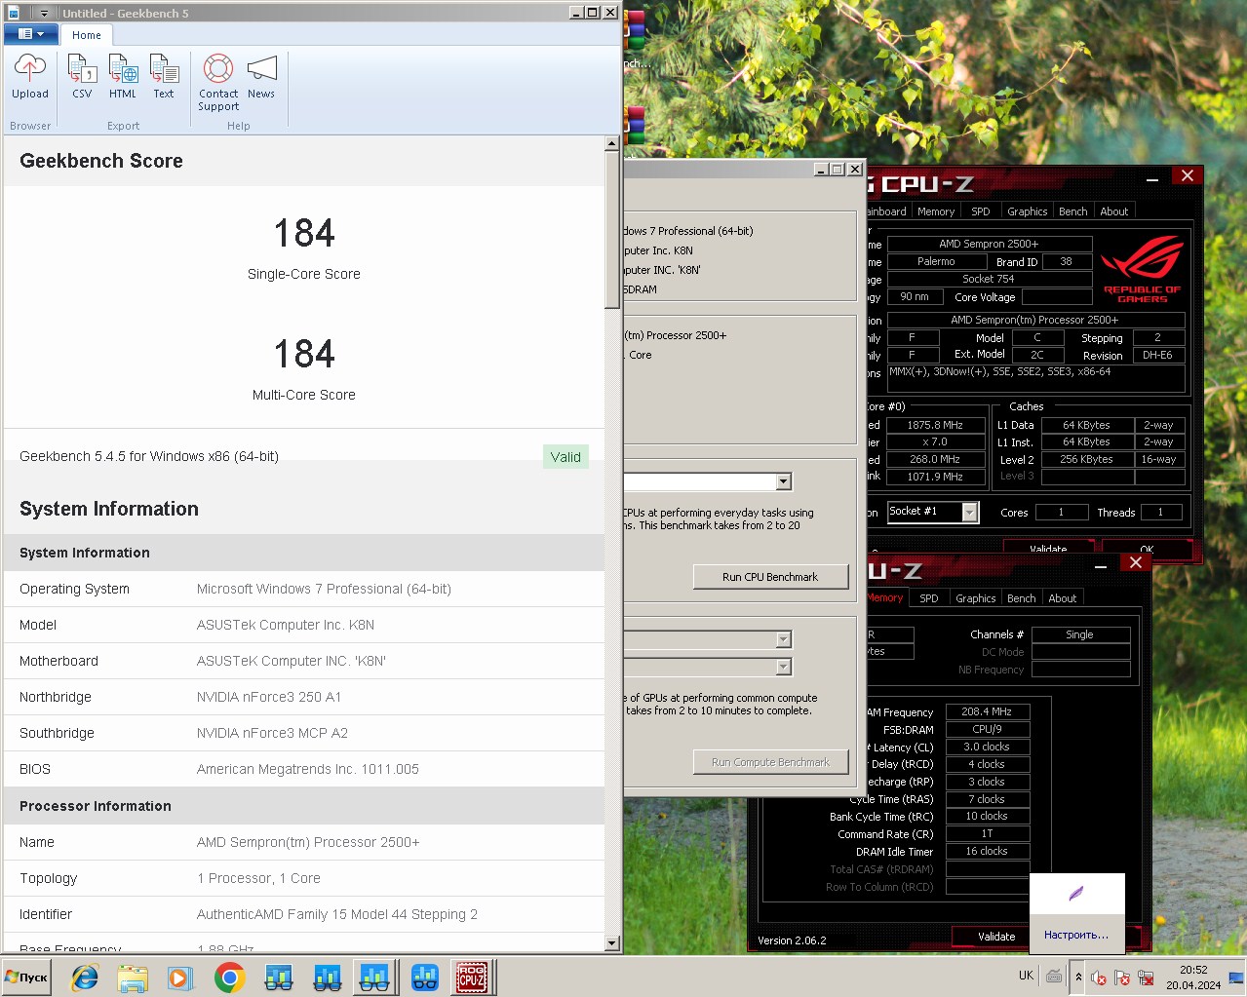This screenshot has width=1247, height=997.
Task: Expand the quick access toolbar dropdown arrow
Action: 44,14
